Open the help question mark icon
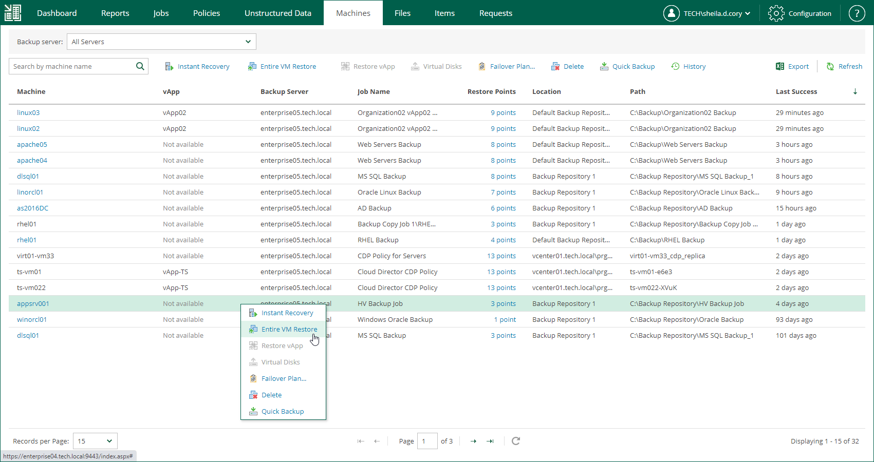 857,13
